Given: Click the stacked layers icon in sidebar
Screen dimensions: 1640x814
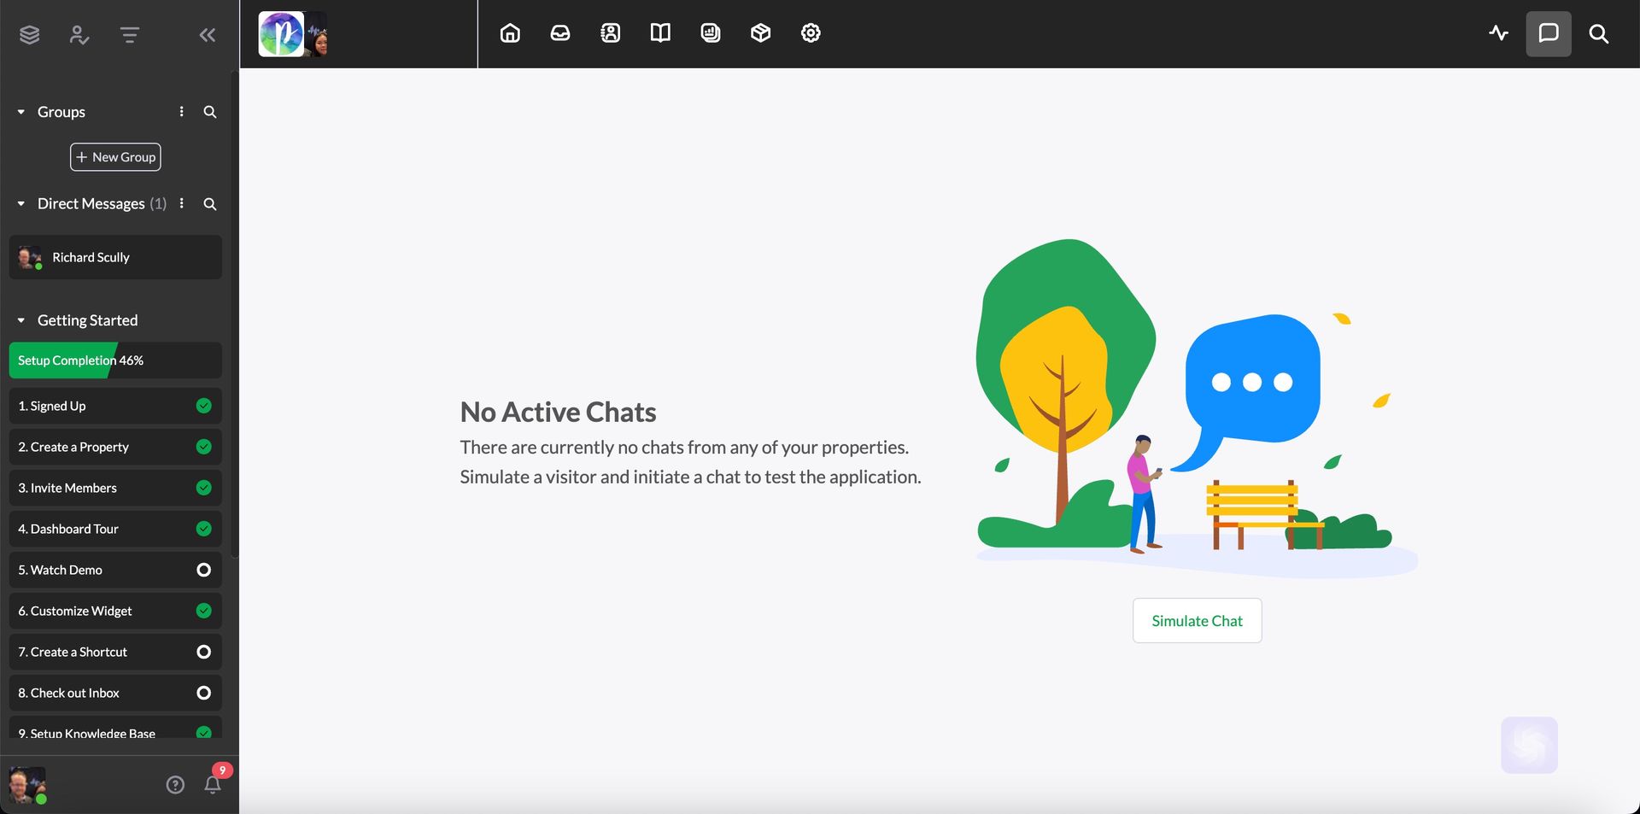Looking at the screenshot, I should point(30,35).
